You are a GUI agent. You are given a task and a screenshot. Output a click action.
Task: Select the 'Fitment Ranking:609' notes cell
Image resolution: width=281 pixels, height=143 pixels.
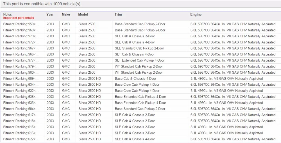(x=22, y=79)
